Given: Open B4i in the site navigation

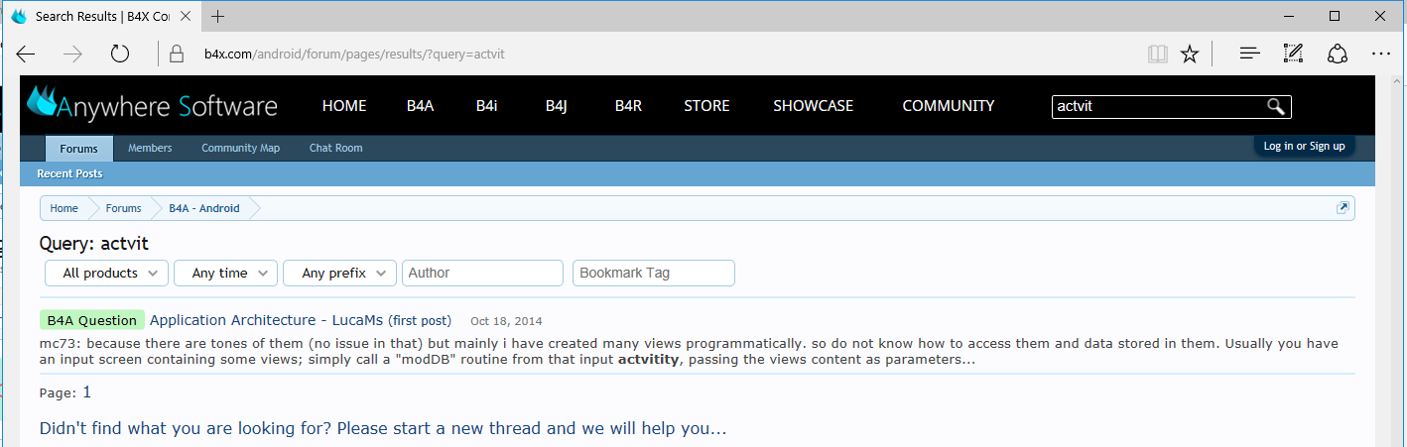Looking at the screenshot, I should 486,106.
